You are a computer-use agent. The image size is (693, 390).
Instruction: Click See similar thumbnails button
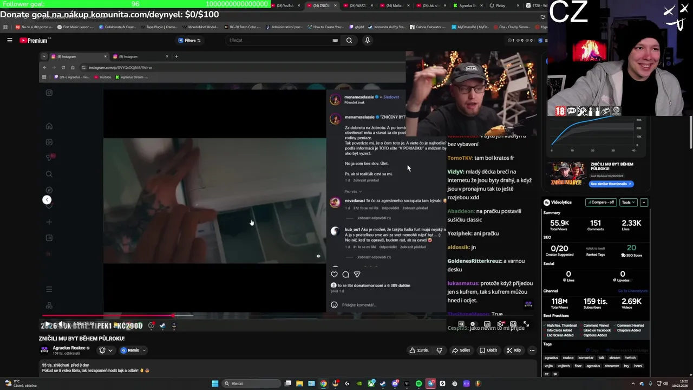[611, 184]
